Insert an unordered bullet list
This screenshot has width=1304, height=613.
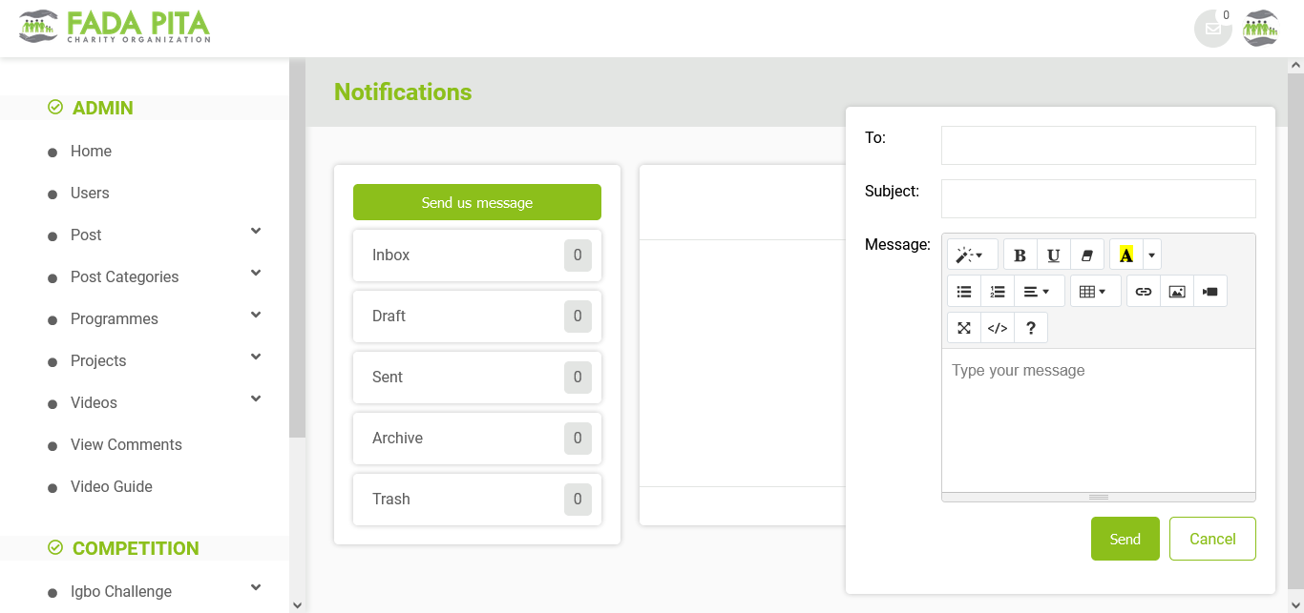pyautogui.click(x=963, y=291)
